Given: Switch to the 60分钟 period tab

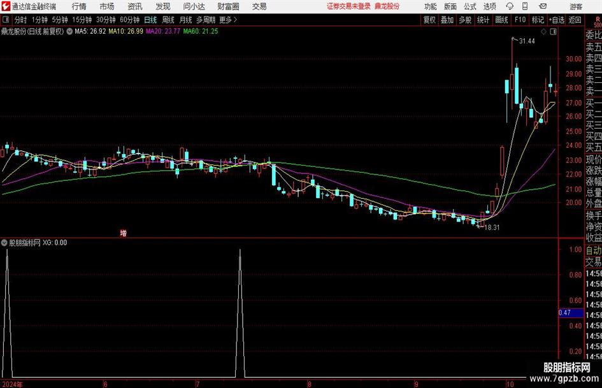Looking at the screenshot, I should [129, 20].
